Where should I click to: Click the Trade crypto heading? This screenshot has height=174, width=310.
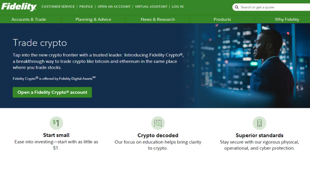tap(40, 43)
